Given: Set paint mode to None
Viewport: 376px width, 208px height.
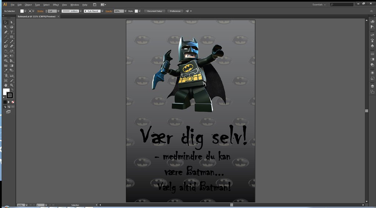Looking at the screenshot, I should pos(13,102).
